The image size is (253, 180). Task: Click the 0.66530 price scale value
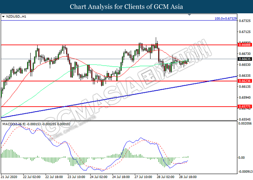245,64
